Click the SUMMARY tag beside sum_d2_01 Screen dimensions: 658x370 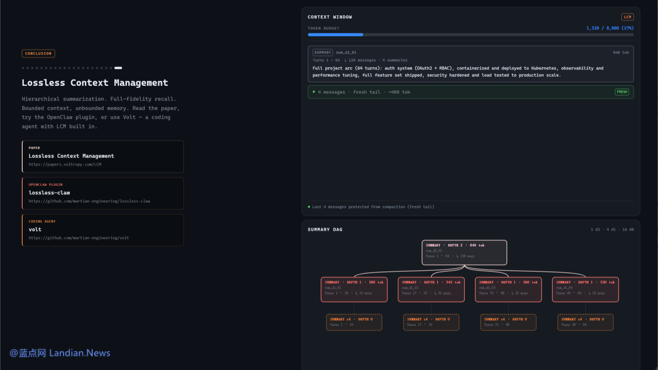point(322,53)
